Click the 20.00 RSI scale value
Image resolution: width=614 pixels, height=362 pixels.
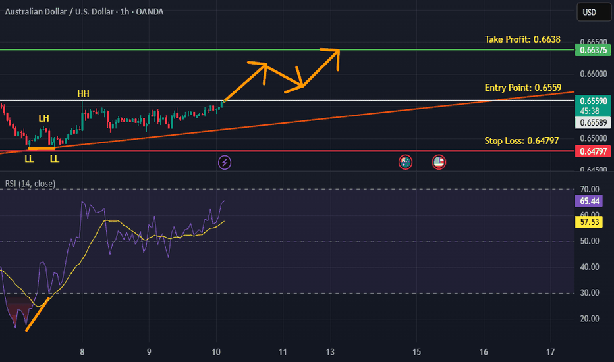coord(590,319)
